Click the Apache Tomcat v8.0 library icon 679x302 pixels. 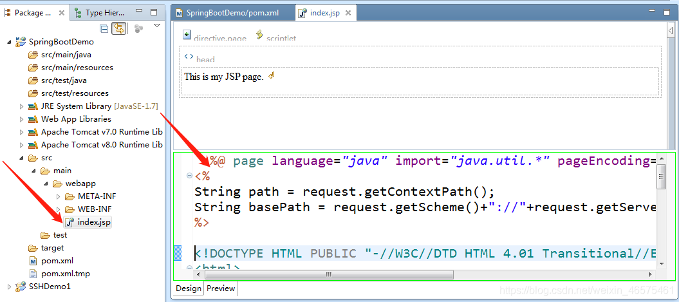(x=33, y=145)
